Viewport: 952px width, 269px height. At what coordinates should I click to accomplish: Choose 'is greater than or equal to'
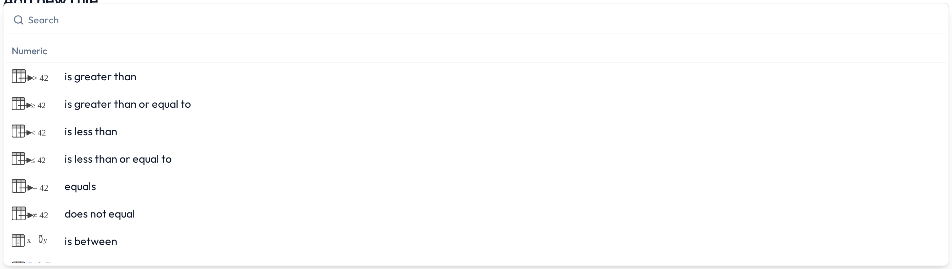[x=127, y=104]
